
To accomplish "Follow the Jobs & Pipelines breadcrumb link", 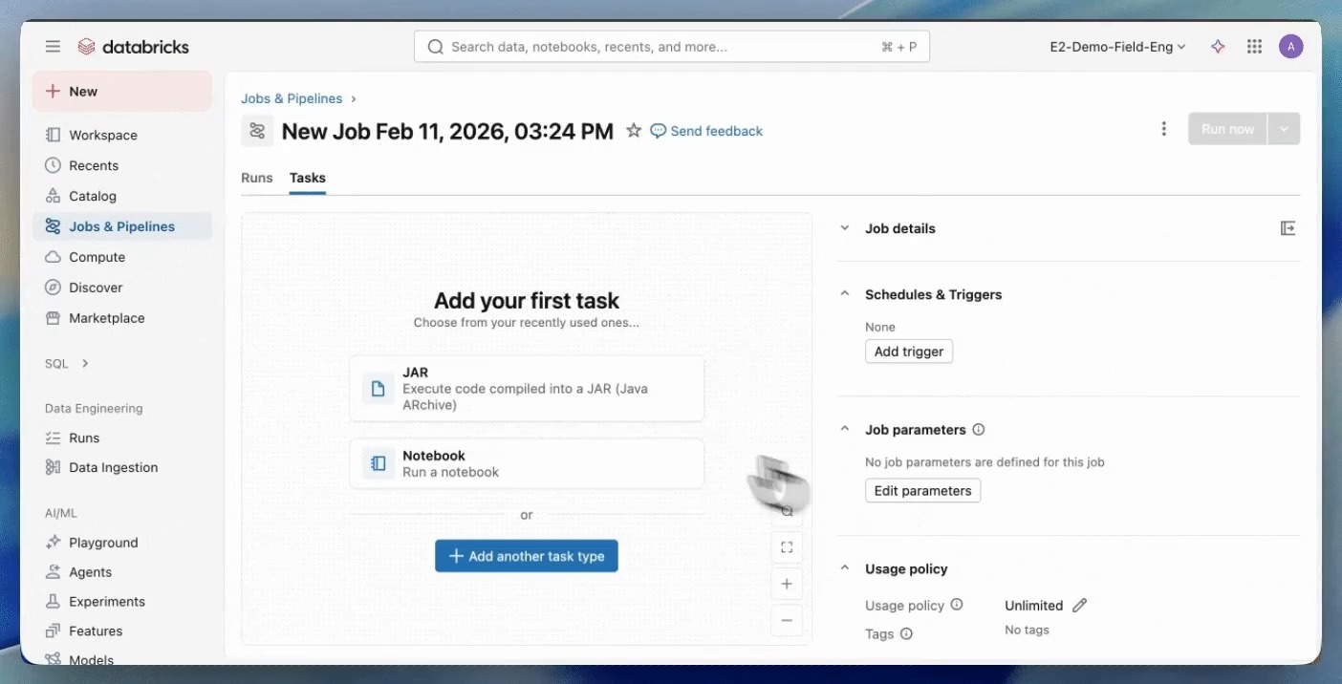I will point(292,98).
